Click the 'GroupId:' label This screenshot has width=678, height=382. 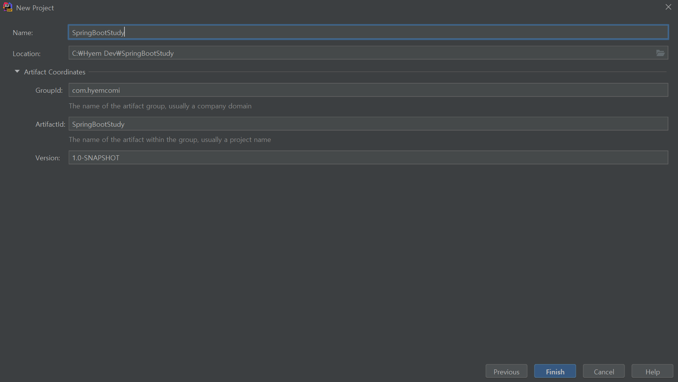[x=49, y=90]
